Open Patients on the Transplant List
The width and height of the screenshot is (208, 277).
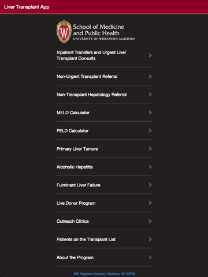click(104, 239)
